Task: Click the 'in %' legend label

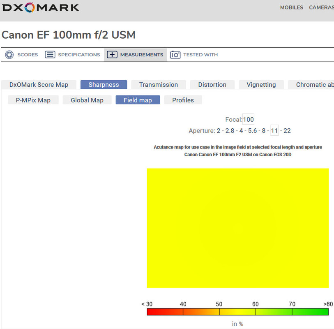Action: pyautogui.click(x=237, y=324)
